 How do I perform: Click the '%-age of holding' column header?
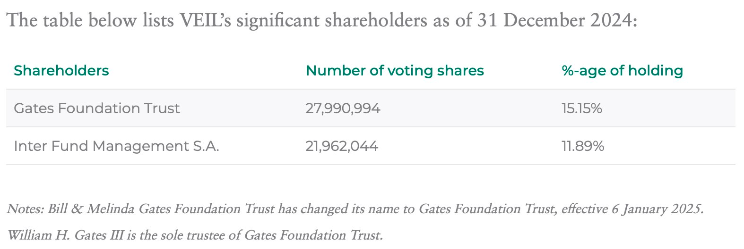pos(622,71)
